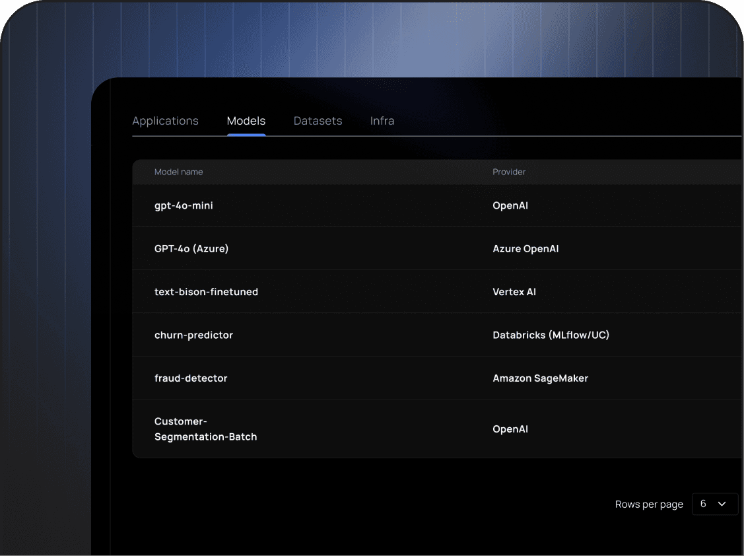Open the text-bison-finetuned model row
The image size is (744, 556).
pos(206,291)
